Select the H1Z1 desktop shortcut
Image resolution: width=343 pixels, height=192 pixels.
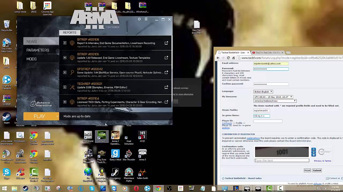click(x=142, y=137)
